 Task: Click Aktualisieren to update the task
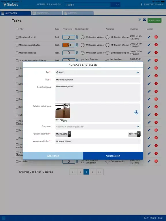(113, 156)
